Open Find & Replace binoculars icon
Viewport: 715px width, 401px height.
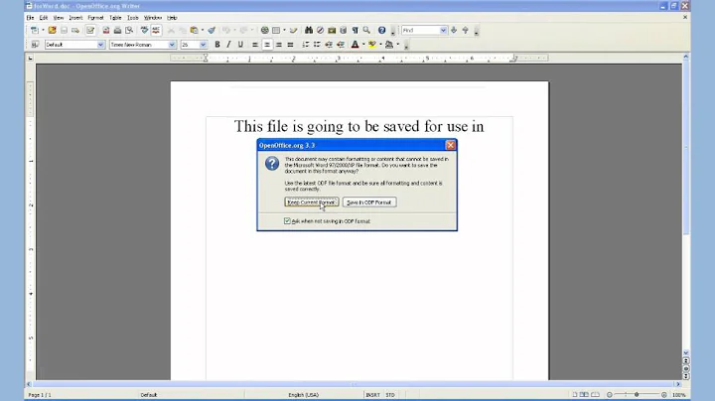click(309, 30)
